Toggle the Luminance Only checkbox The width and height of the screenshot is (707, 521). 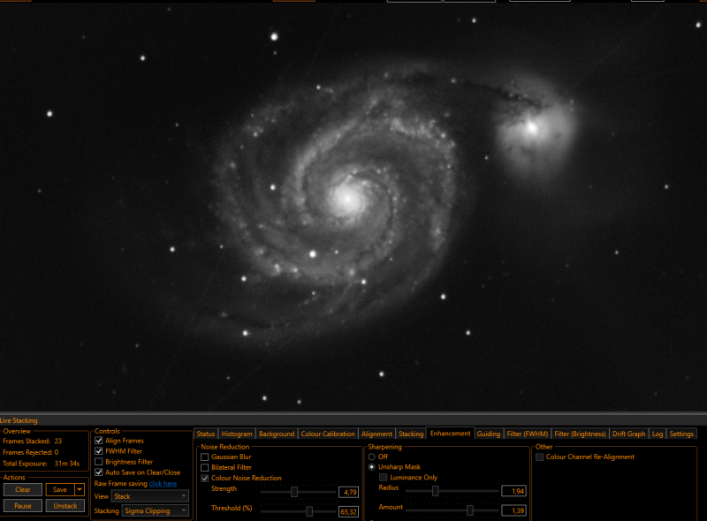[x=384, y=477]
